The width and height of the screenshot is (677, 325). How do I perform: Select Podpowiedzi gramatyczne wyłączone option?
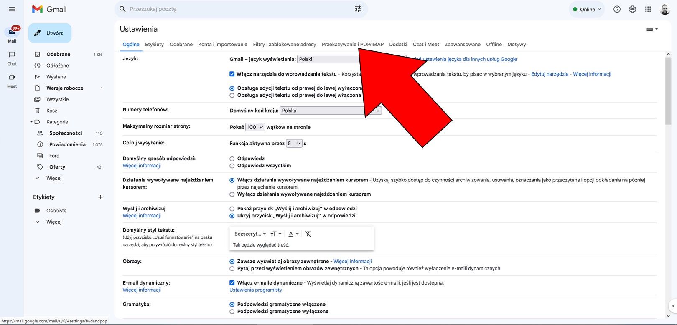tap(232, 312)
